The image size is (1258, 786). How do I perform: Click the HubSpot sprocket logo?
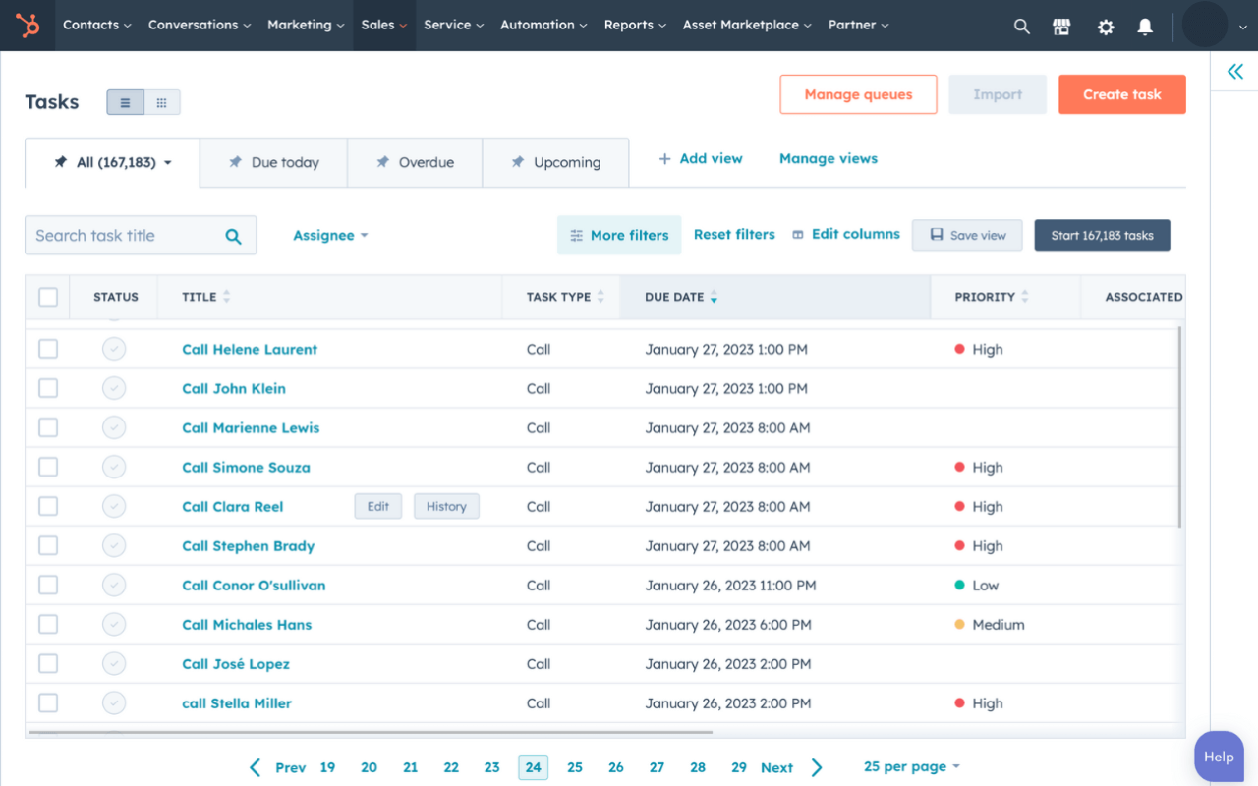pos(28,25)
